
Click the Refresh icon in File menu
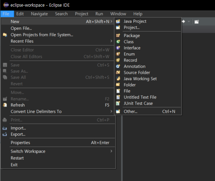5,105
